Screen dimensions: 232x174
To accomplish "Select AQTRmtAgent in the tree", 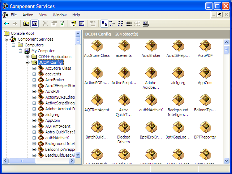I will 58,127.
